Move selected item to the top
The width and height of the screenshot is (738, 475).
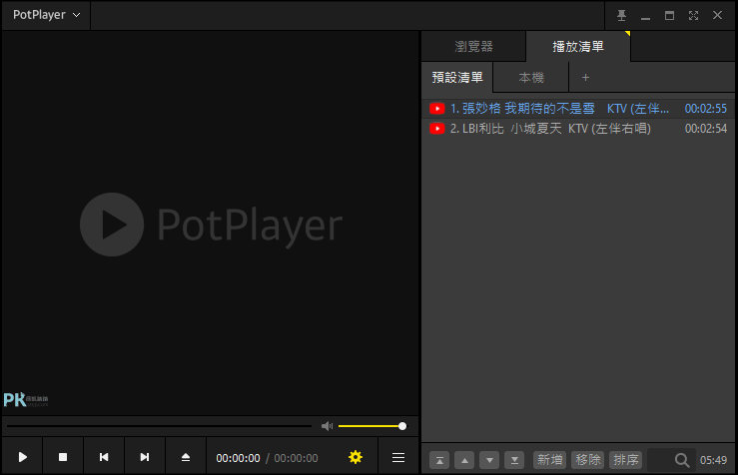click(439, 460)
